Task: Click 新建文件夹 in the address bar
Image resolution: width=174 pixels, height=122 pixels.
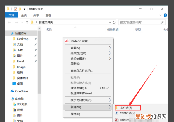Action: [46, 22]
